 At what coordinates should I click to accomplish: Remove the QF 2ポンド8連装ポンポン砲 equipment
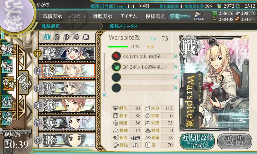(176, 67)
